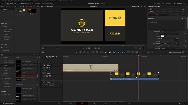This screenshot has width=188, height=105.
Task: Toggle Position Lock padlock in toolbar
Action: [114, 52]
